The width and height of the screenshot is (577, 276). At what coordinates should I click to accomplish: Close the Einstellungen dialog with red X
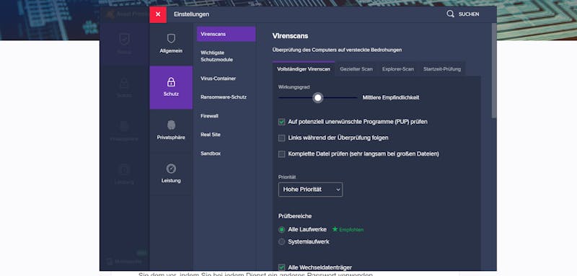[x=158, y=14]
